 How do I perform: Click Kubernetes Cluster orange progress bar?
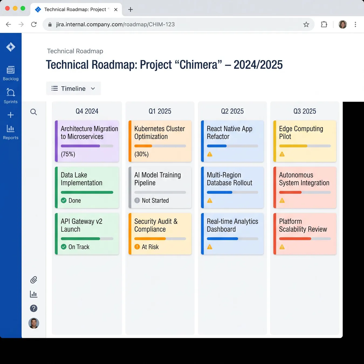click(x=160, y=146)
